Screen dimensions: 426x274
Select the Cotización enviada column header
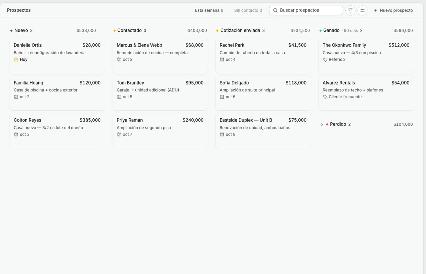tap(240, 30)
